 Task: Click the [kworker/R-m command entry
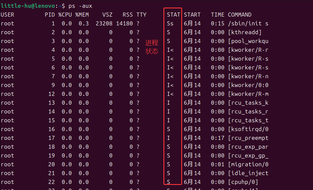click(x=248, y=94)
